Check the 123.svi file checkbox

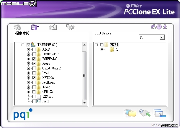pos(34,97)
